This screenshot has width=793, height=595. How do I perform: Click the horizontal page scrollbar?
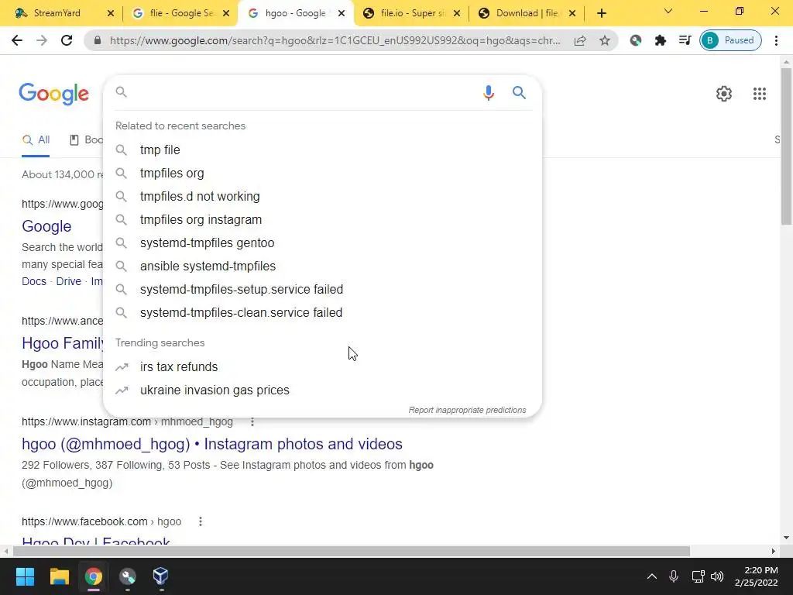click(x=352, y=551)
